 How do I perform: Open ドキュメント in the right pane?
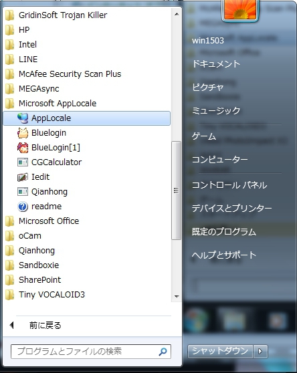point(216,64)
